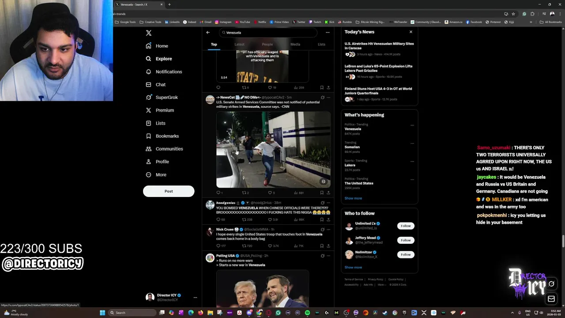
Task: Open the weather widget on the taskbar
Action: click(16, 313)
